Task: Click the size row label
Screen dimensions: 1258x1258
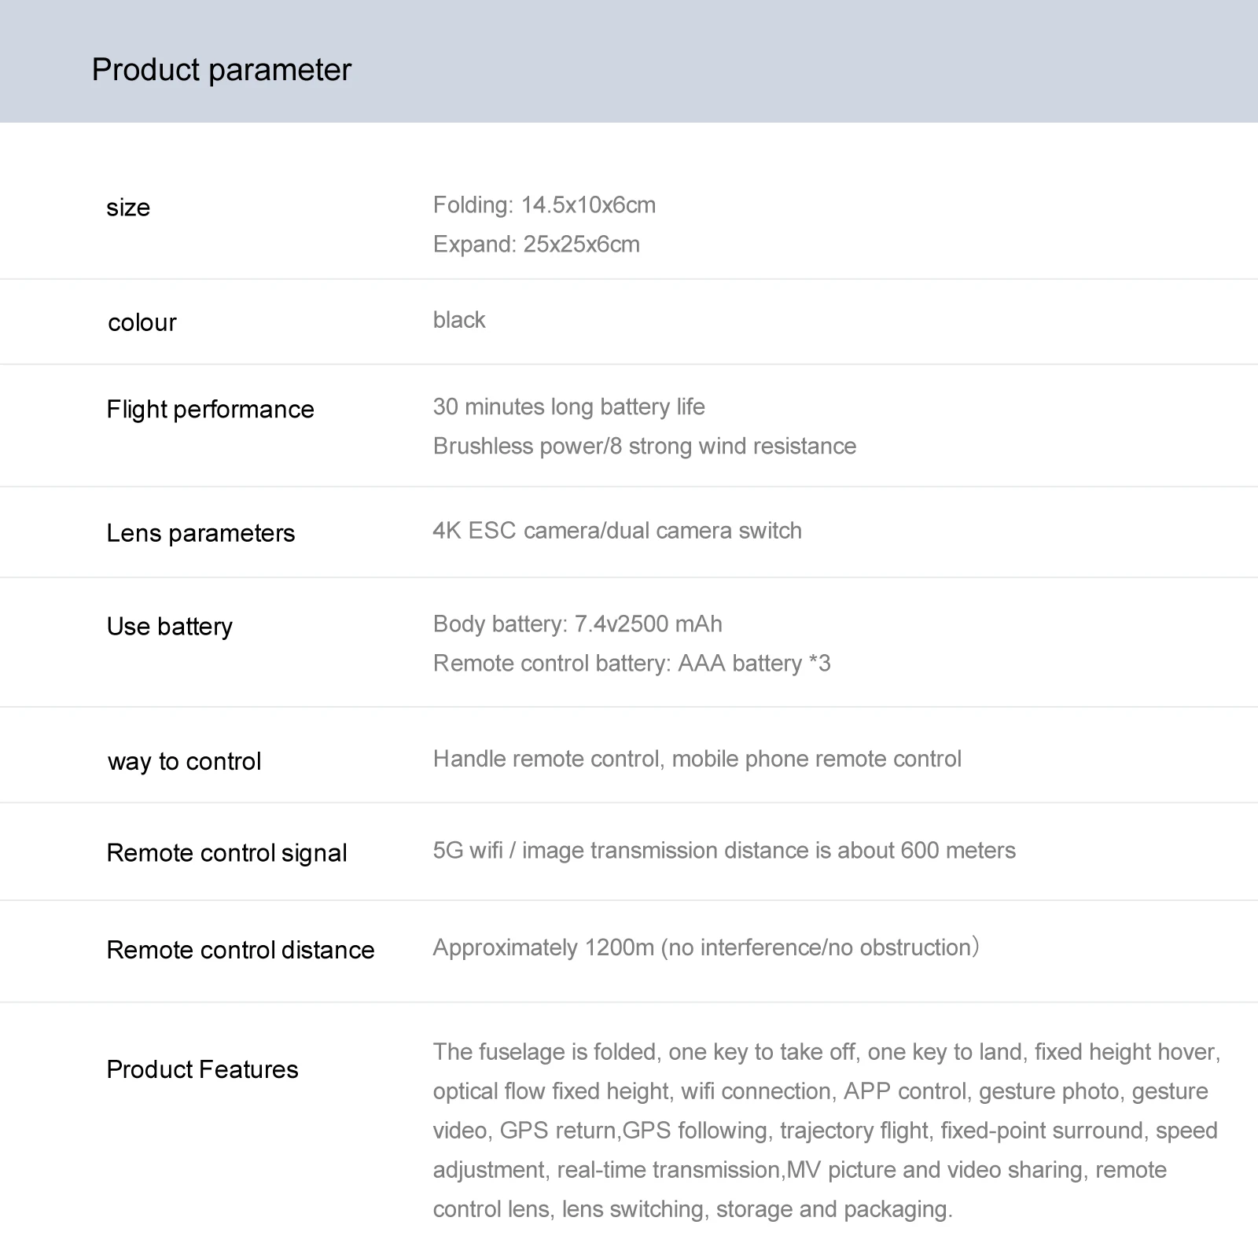Action: (128, 208)
